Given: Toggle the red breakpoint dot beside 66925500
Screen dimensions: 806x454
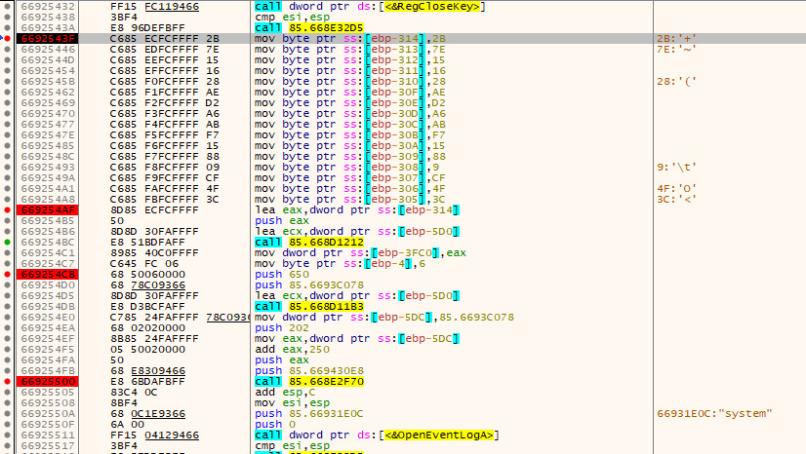Looking at the screenshot, I should tap(7, 382).
